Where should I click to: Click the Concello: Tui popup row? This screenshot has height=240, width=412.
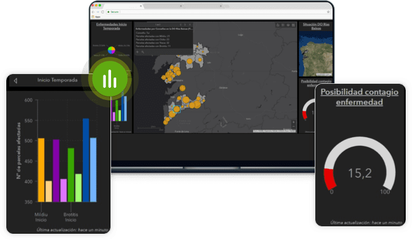pyautogui.click(x=143, y=33)
